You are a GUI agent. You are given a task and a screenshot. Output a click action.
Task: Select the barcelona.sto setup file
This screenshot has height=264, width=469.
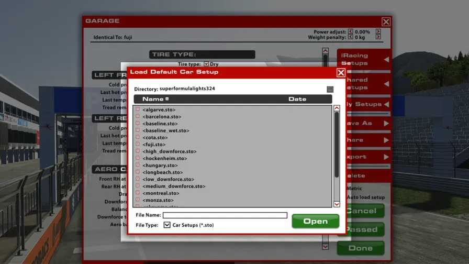click(x=162, y=117)
